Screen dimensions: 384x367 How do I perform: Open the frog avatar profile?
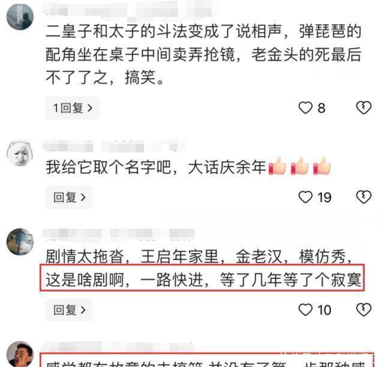(x=20, y=242)
